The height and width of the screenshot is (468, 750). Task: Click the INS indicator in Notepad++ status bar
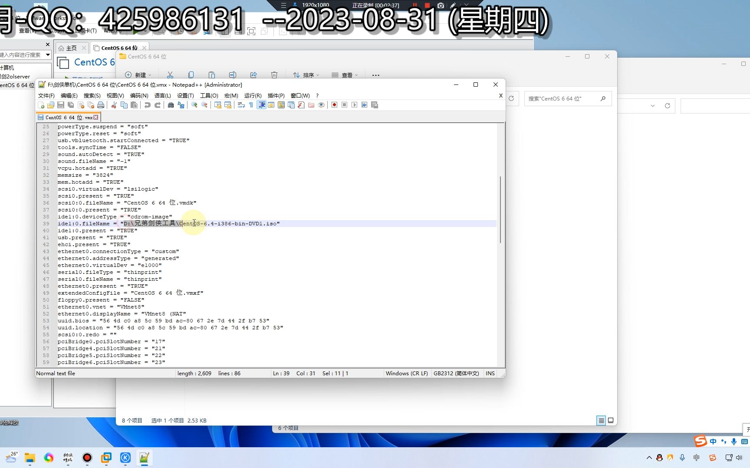coord(490,374)
